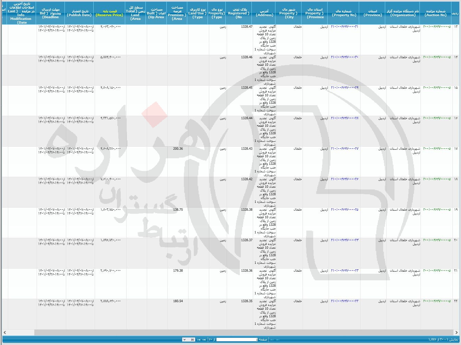
Task: Click right arrow of horizontal scrollbar
Action: (456, 332)
